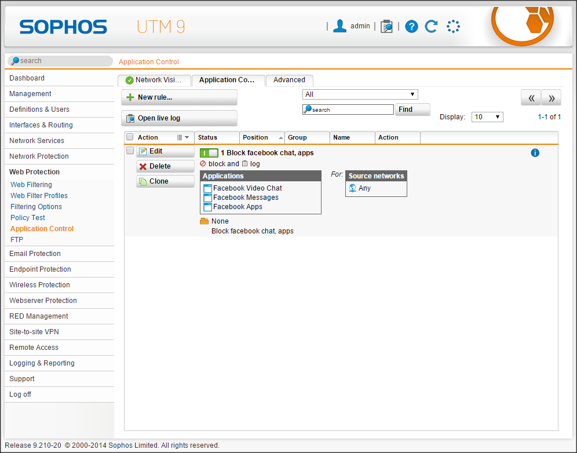Check the select-all checkbox in table header
This screenshot has height=453, width=577.
tap(130, 137)
